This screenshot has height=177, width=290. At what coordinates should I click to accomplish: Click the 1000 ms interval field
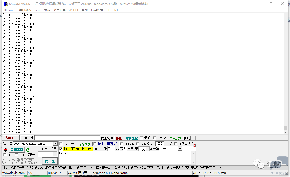(159, 144)
